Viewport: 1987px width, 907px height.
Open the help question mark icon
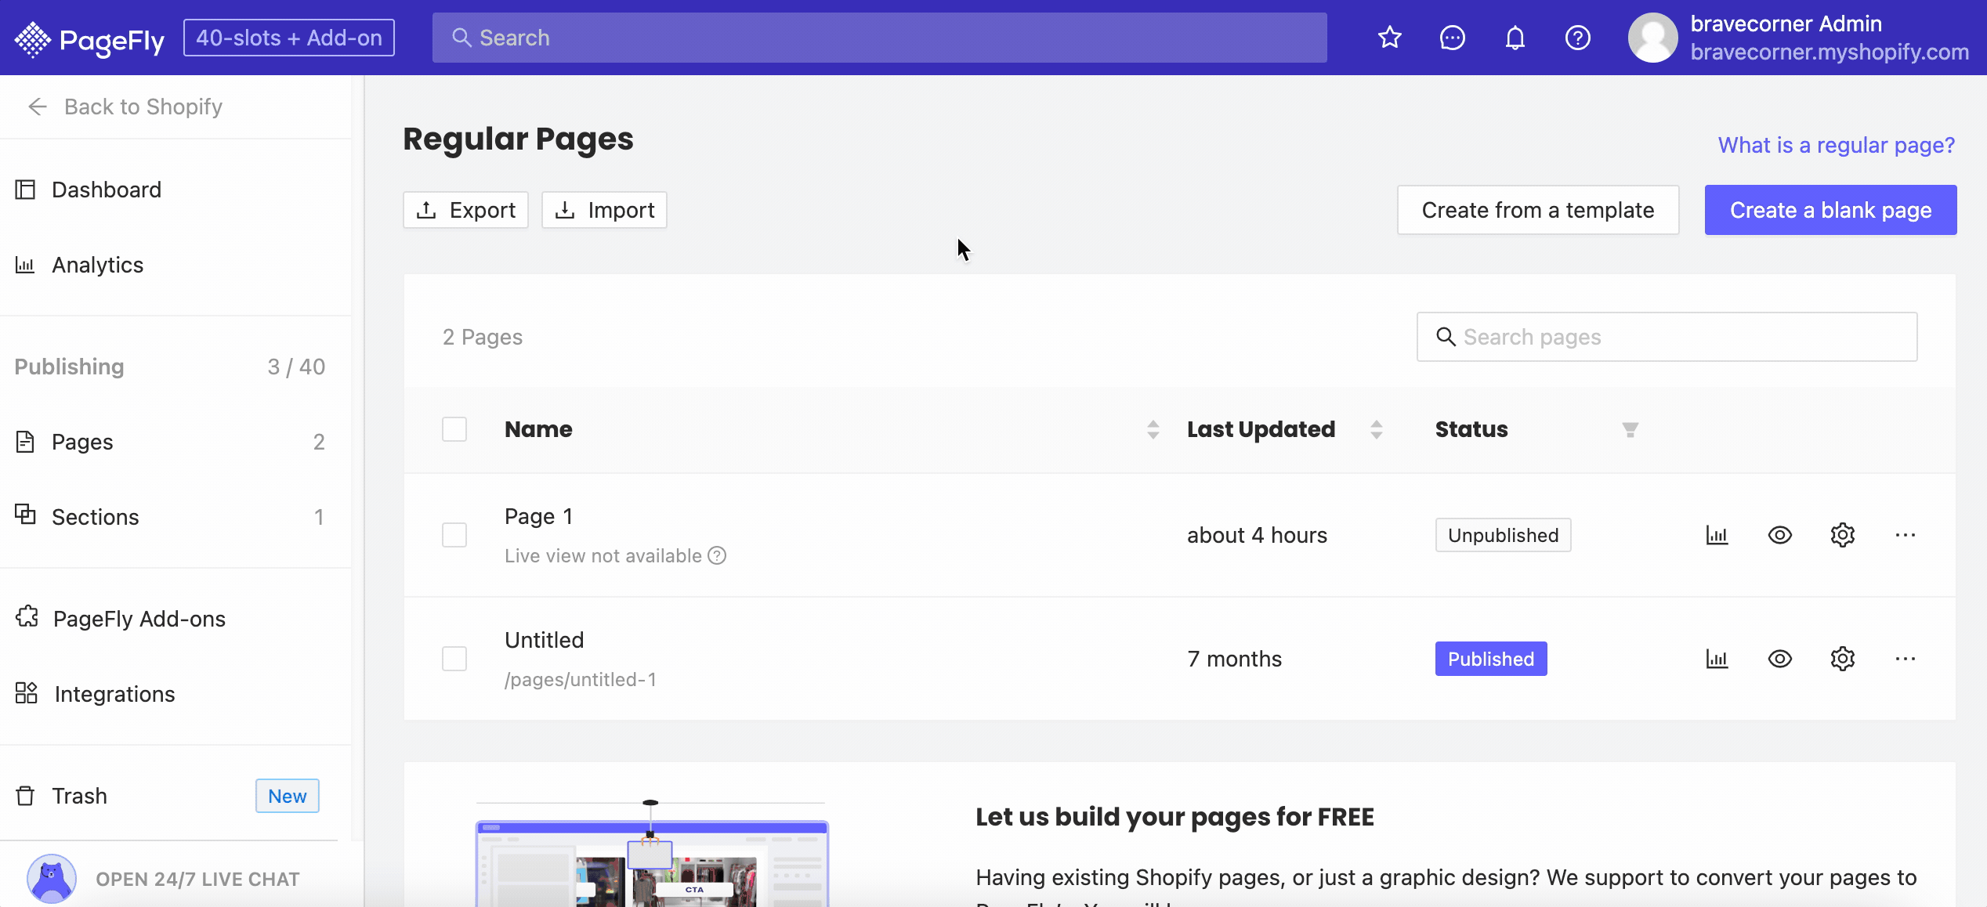tap(1577, 38)
